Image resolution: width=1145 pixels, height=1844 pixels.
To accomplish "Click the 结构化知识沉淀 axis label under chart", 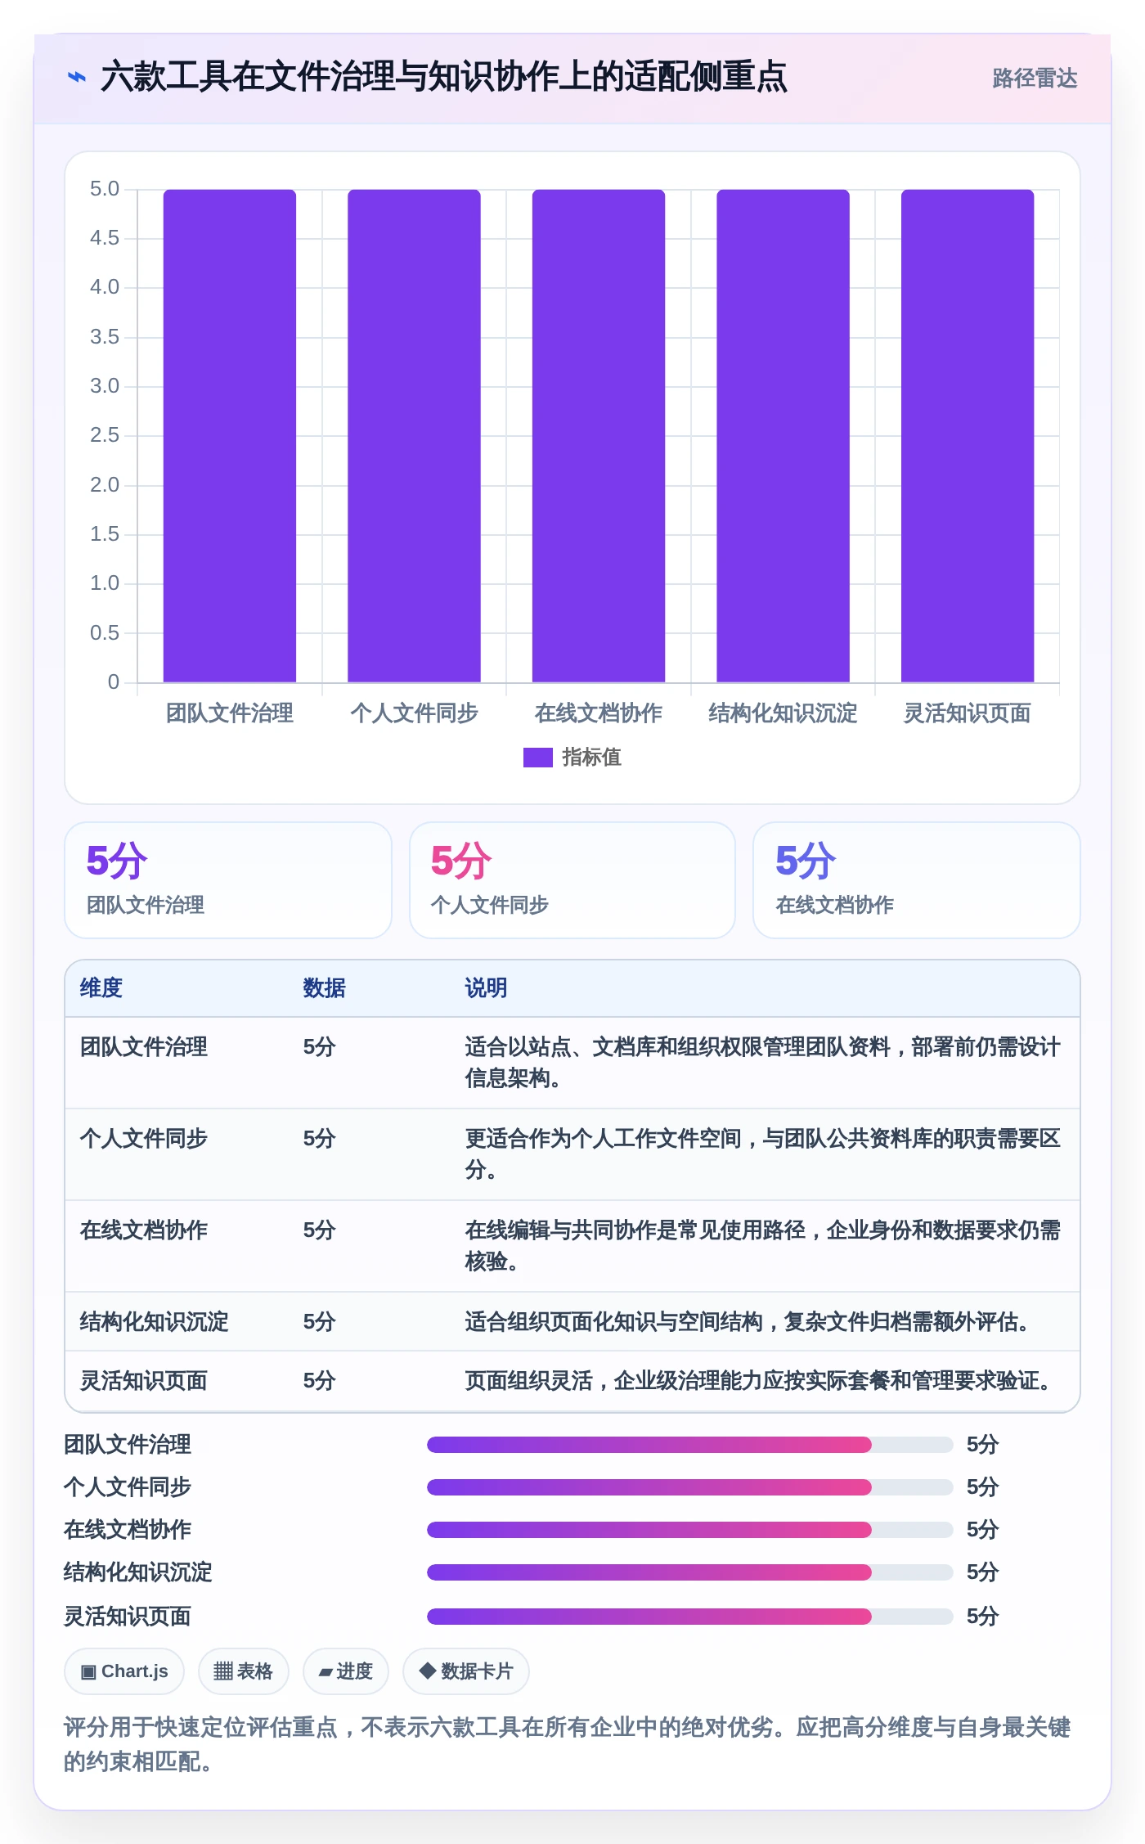I will point(783,713).
